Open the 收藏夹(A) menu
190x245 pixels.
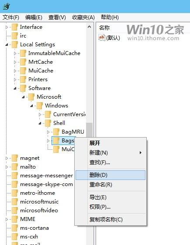tap(83, 17)
